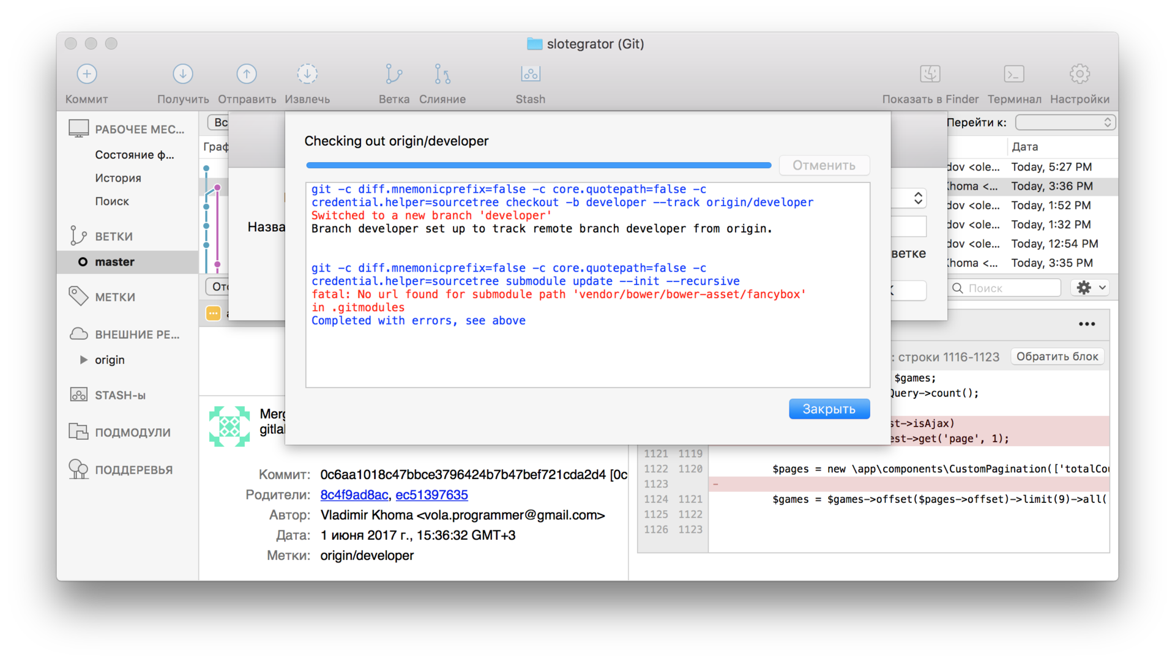1175x662 pixels.
Task: Click the three-dots menu above the diff
Action: point(1087,324)
